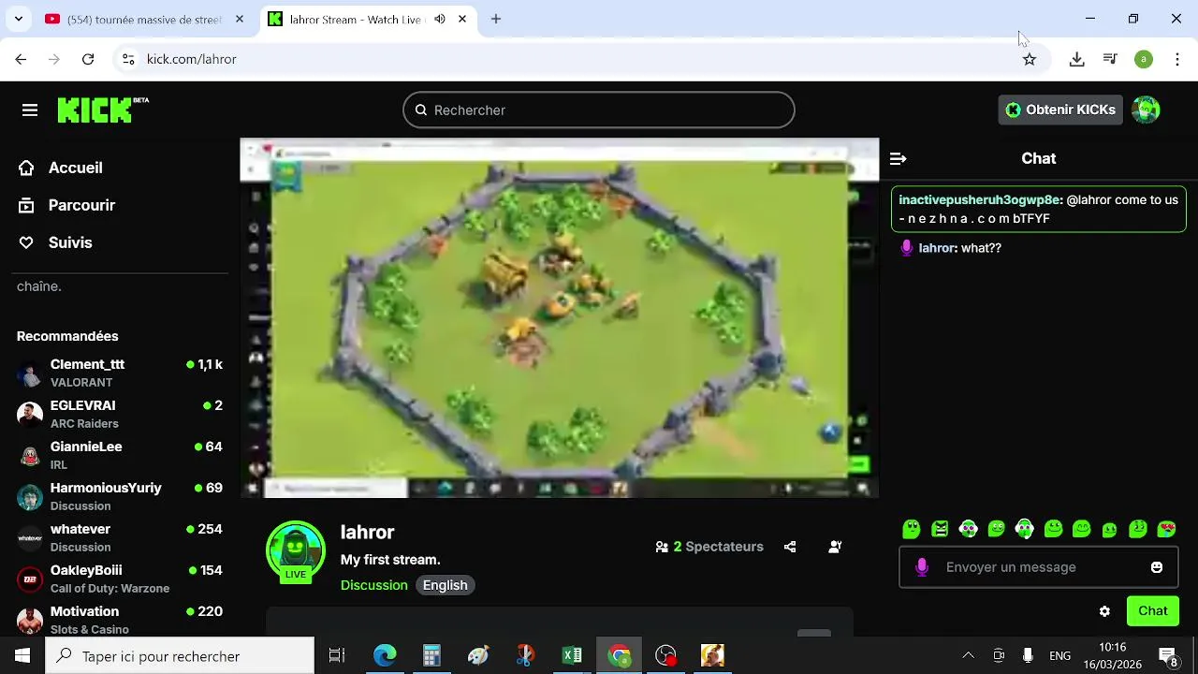Click the 2 Spectateurs viewer count
Image resolution: width=1198 pixels, height=674 pixels.
click(709, 547)
